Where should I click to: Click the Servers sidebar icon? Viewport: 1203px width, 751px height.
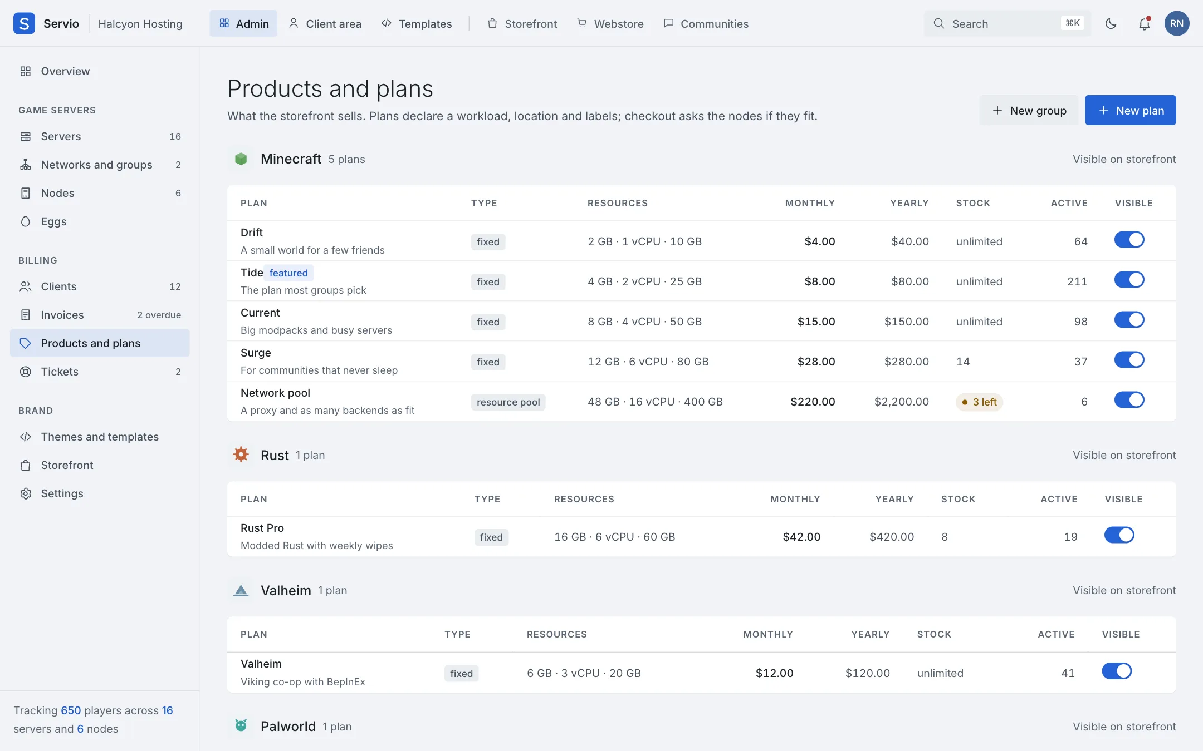(x=26, y=136)
